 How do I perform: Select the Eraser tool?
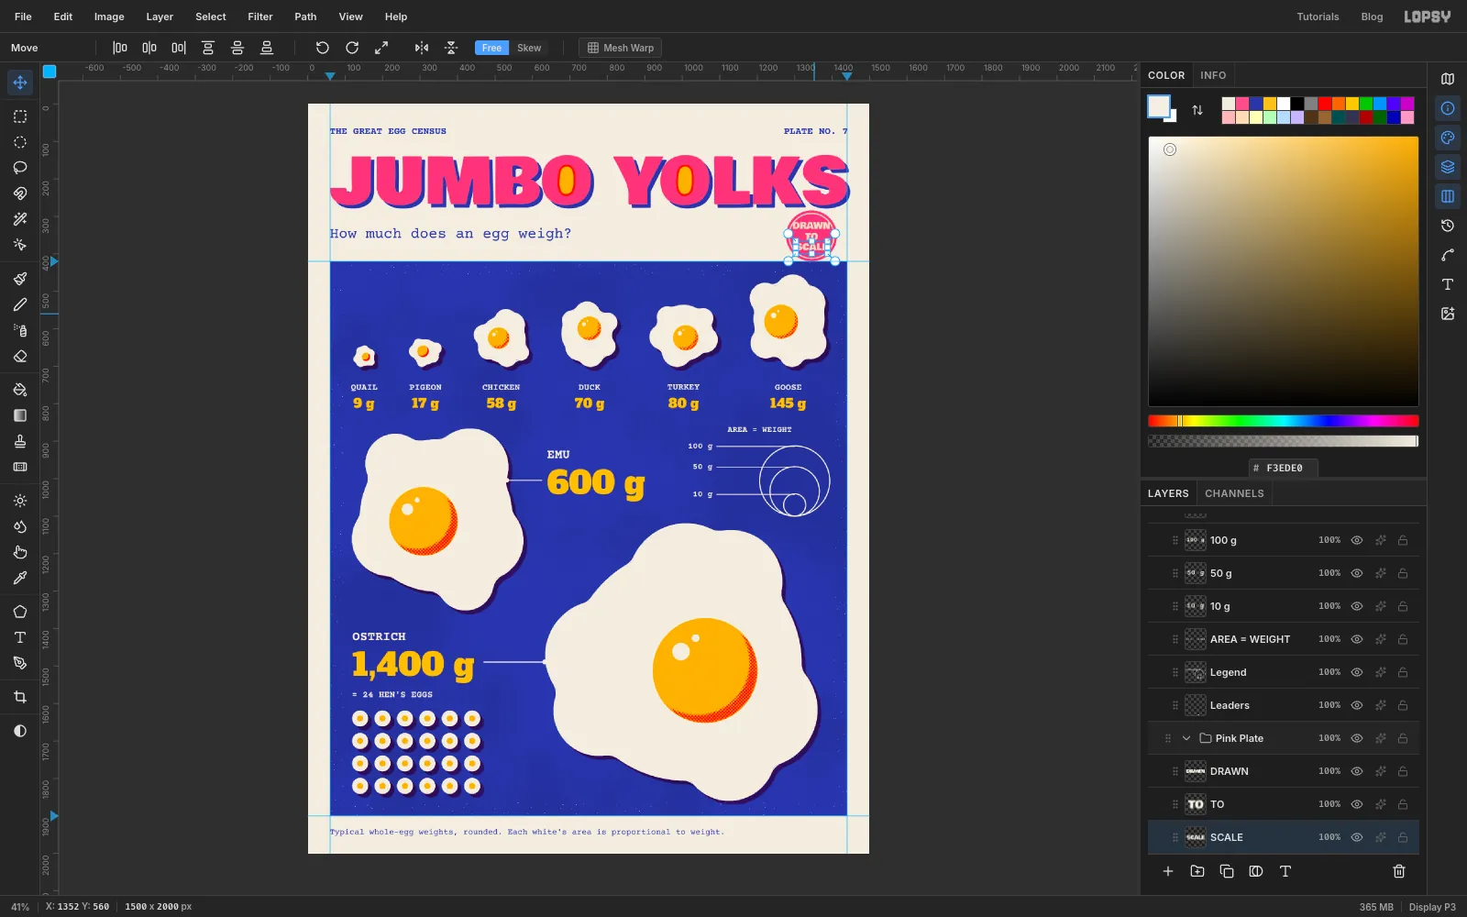pos(20,356)
